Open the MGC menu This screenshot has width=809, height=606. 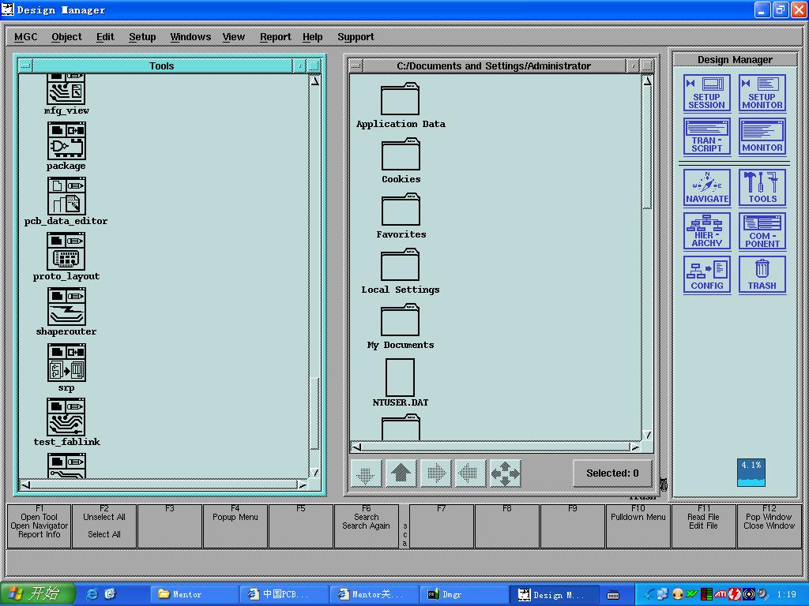coord(26,37)
